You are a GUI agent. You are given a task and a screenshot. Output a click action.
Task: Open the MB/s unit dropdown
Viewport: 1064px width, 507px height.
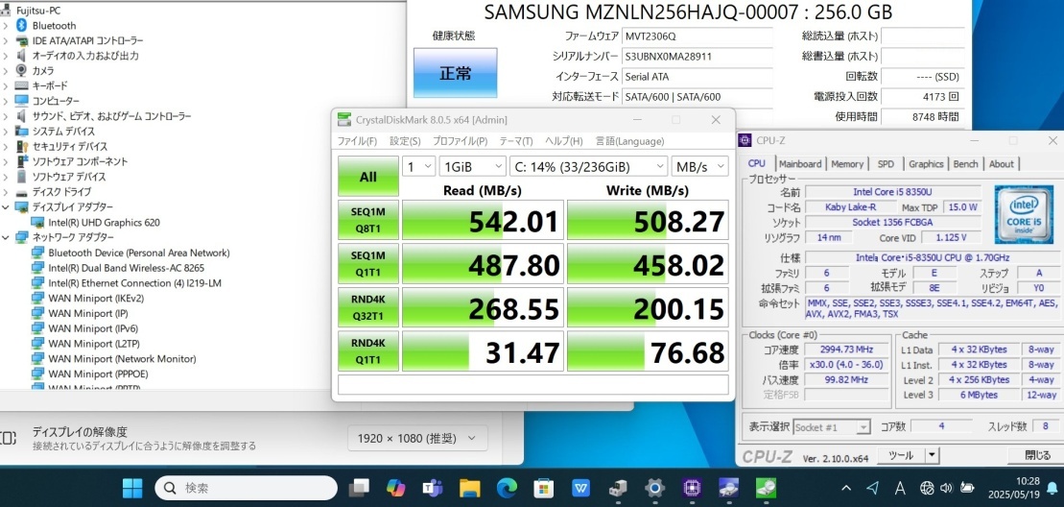tap(699, 166)
